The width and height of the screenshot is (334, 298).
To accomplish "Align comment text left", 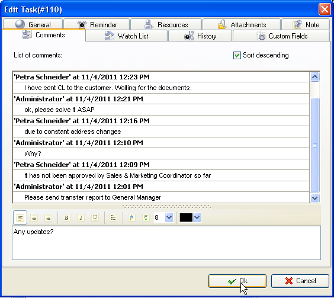I will pyautogui.click(x=20, y=217).
